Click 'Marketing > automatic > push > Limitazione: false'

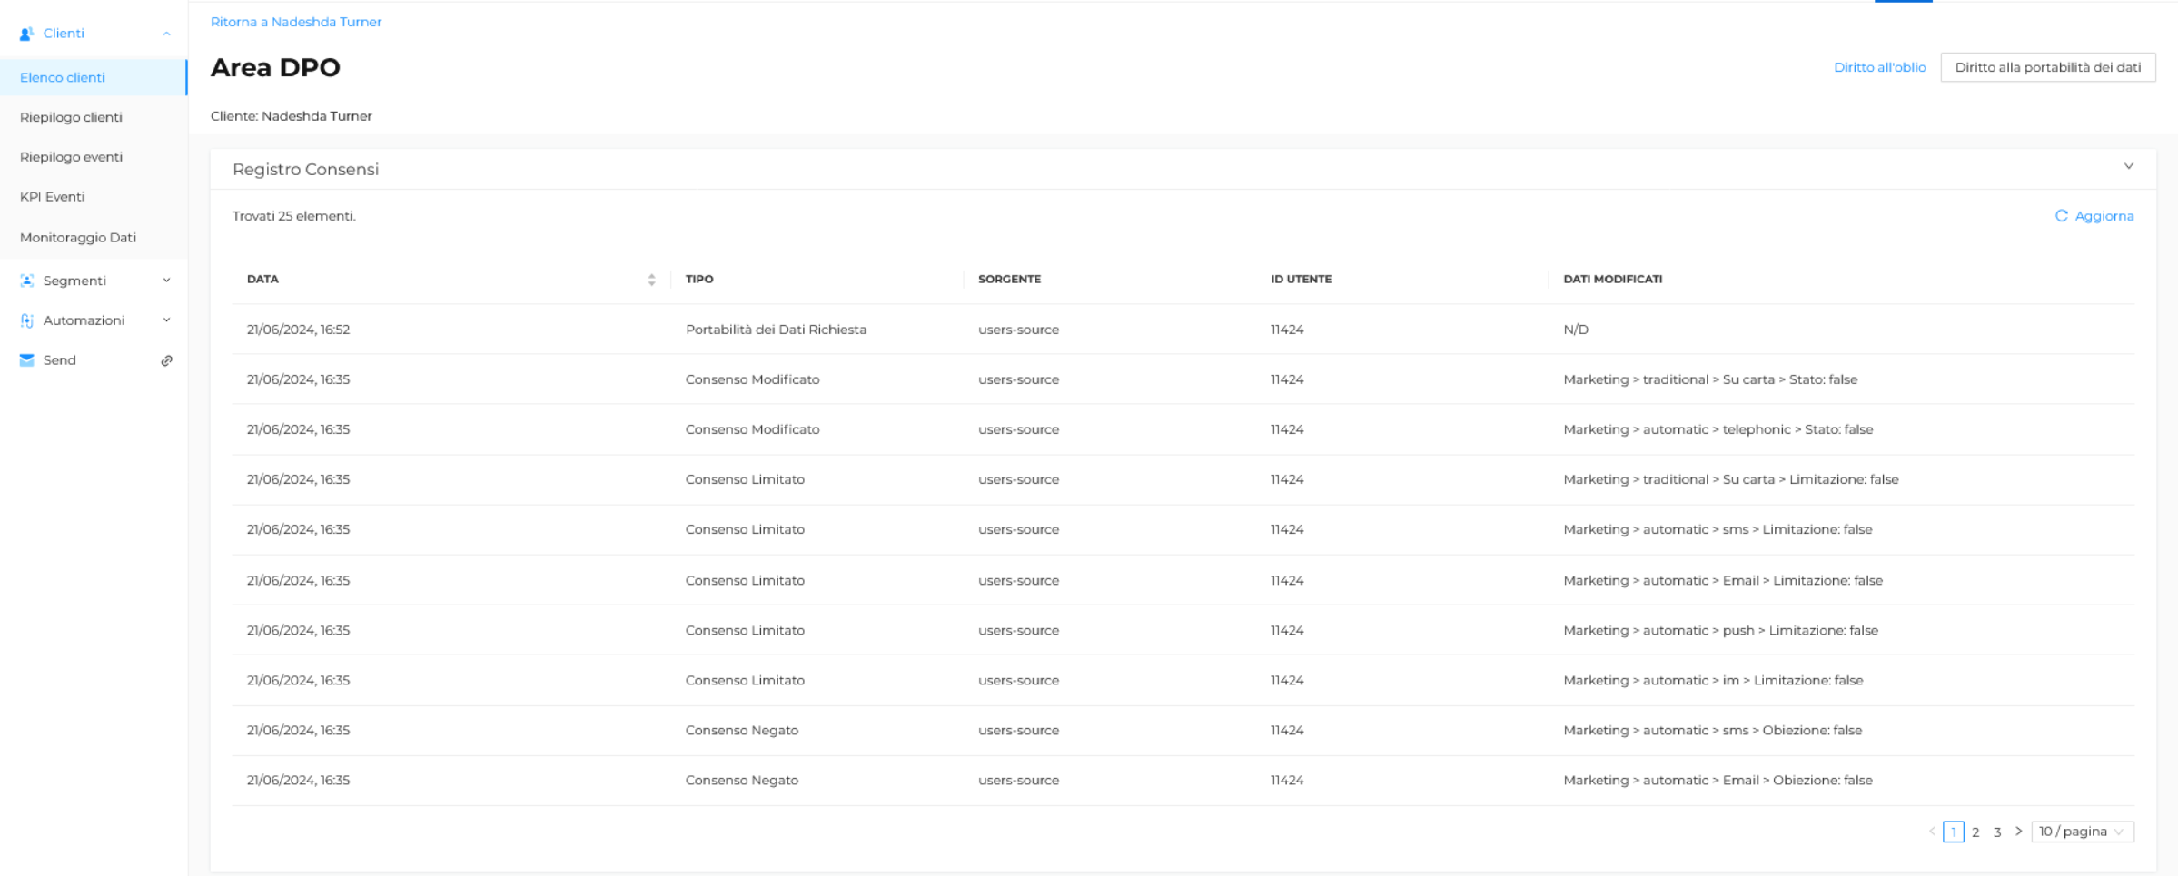[x=1720, y=630]
